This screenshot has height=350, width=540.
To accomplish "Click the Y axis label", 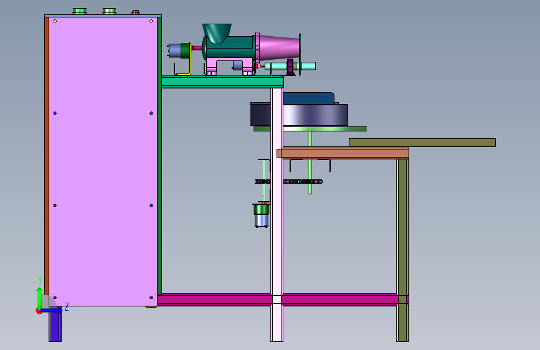I will click(x=40, y=280).
